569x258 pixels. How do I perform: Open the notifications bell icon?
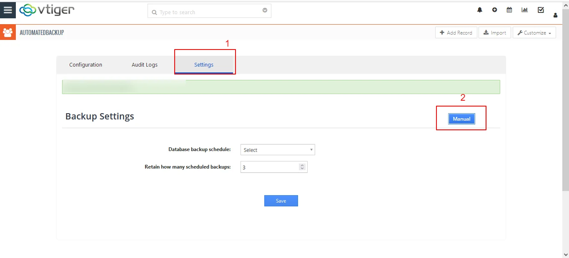[x=480, y=10]
